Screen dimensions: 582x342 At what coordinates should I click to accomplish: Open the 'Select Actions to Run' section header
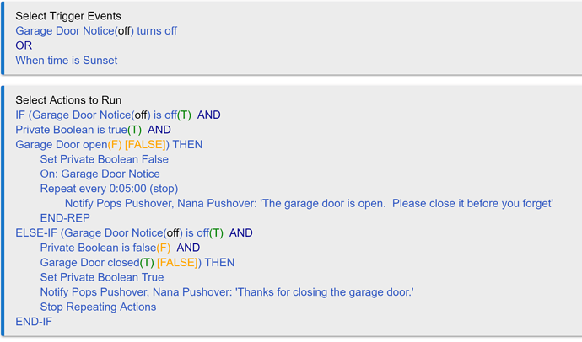pyautogui.click(x=68, y=100)
